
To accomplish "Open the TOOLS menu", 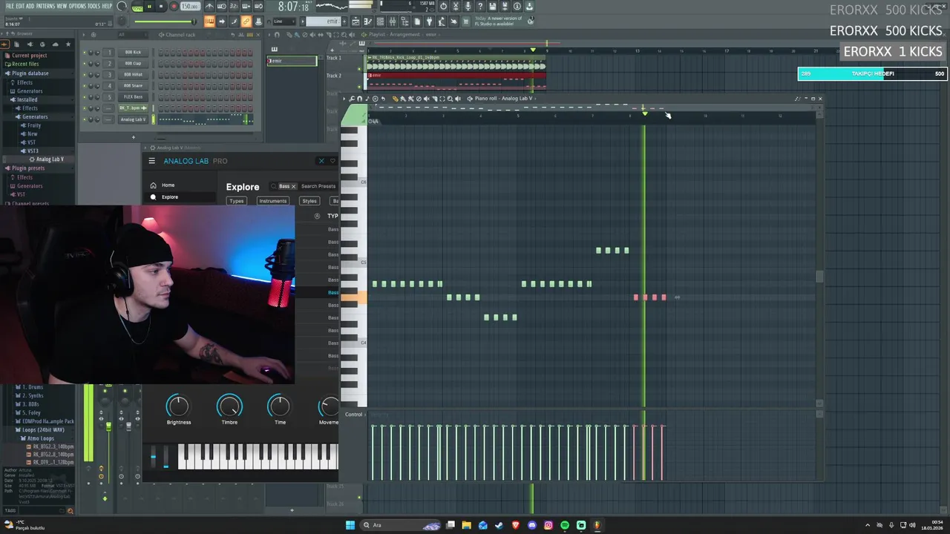I will point(94,6).
